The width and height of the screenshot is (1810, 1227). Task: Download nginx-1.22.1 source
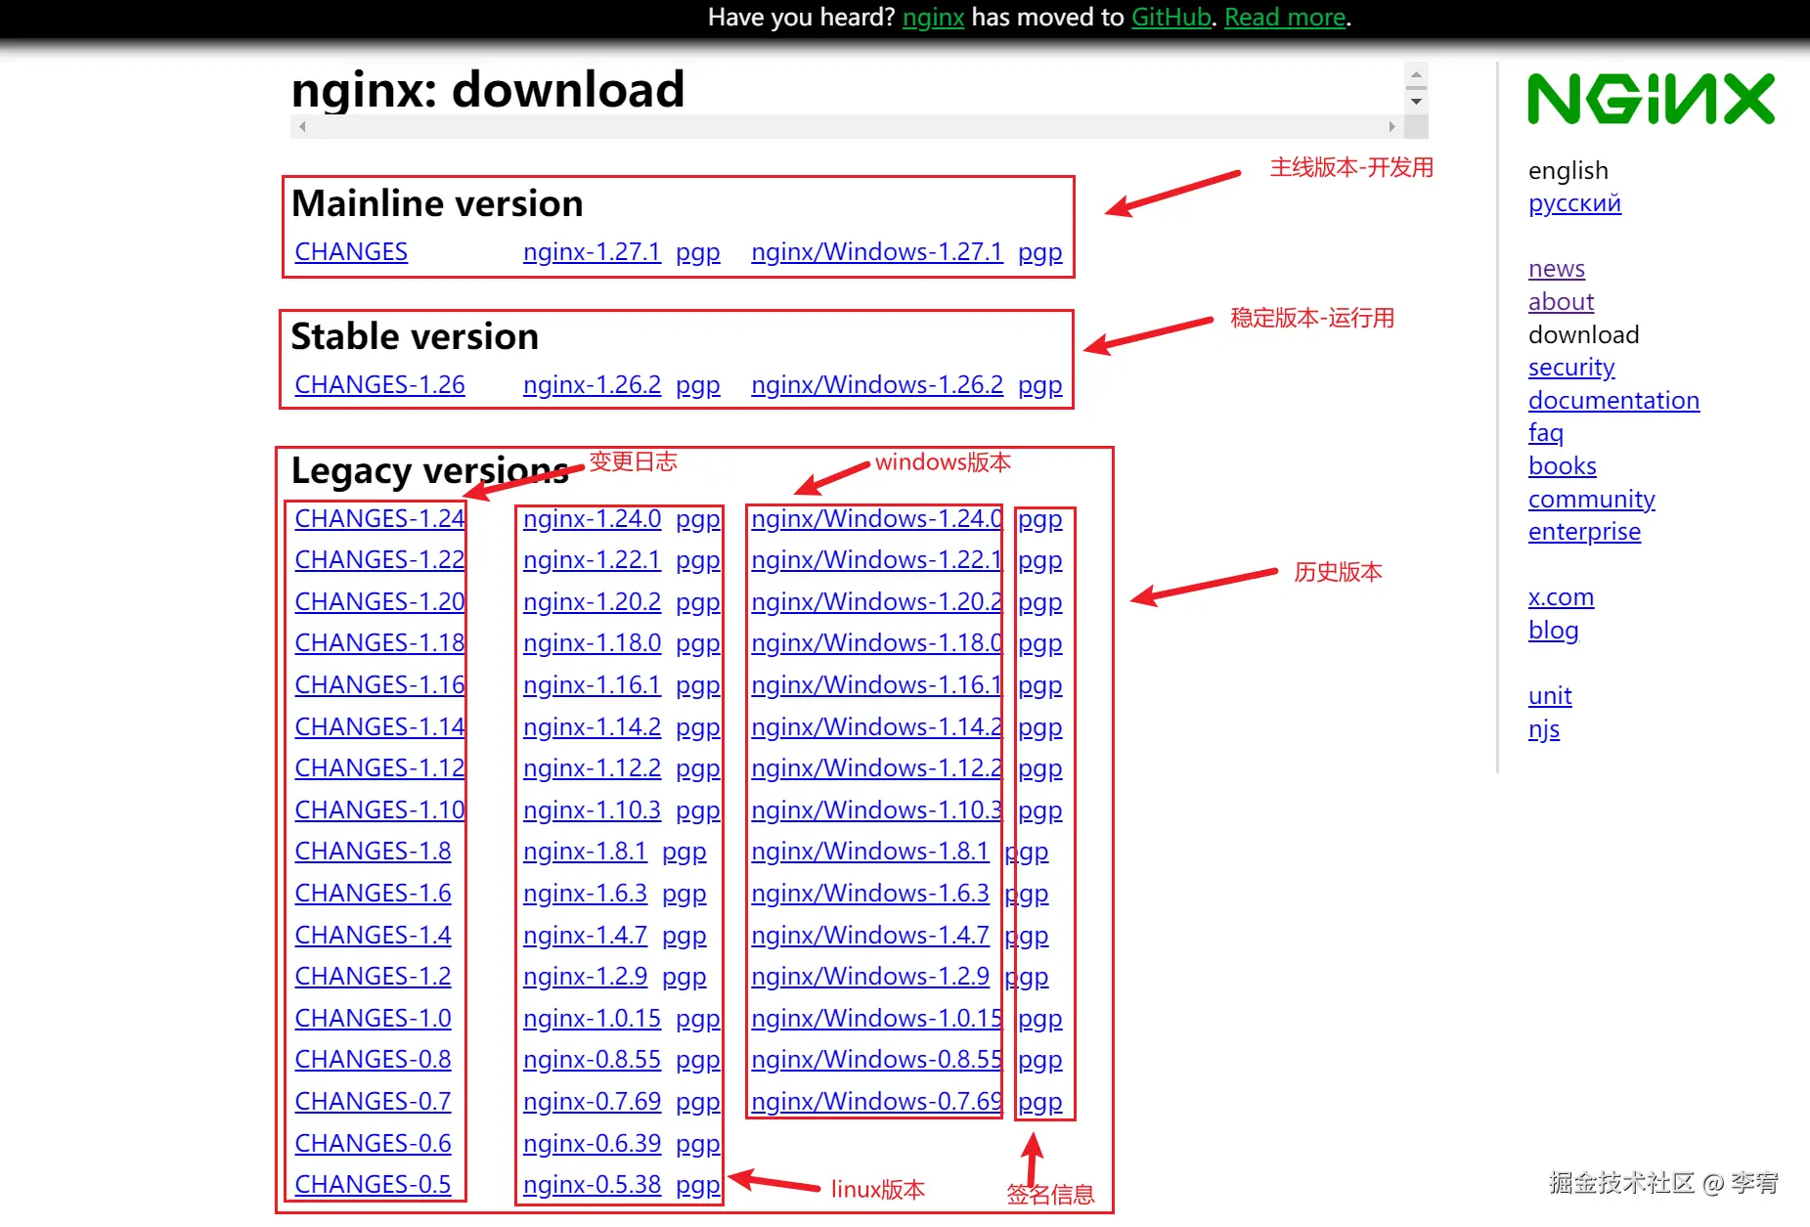pyautogui.click(x=592, y=560)
